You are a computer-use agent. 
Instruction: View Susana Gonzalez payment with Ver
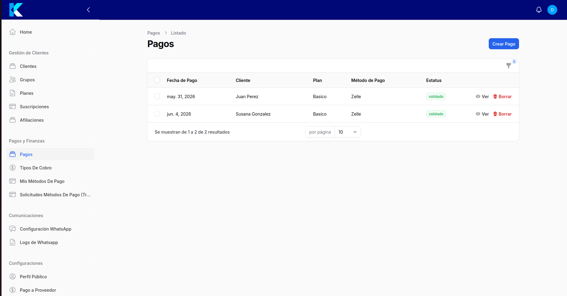482,114
